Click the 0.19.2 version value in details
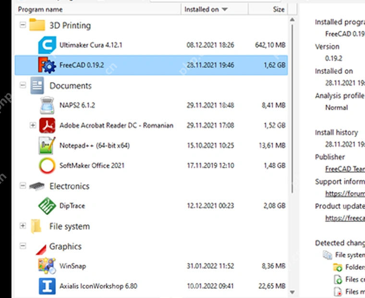Image resolution: width=365 pixels, height=298 pixels. click(x=334, y=58)
